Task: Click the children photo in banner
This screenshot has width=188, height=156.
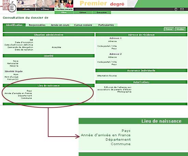Action: (45, 4)
